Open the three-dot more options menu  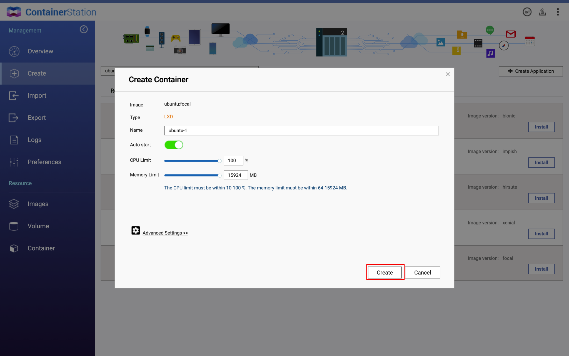tap(558, 12)
